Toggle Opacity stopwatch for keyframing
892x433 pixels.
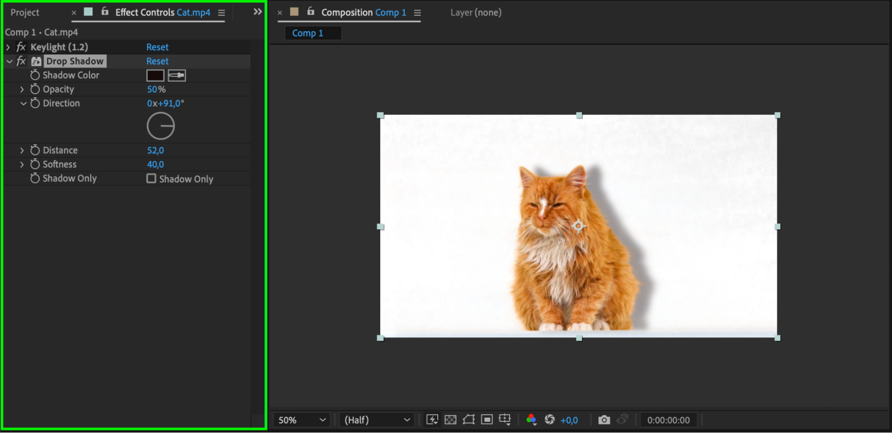click(35, 89)
